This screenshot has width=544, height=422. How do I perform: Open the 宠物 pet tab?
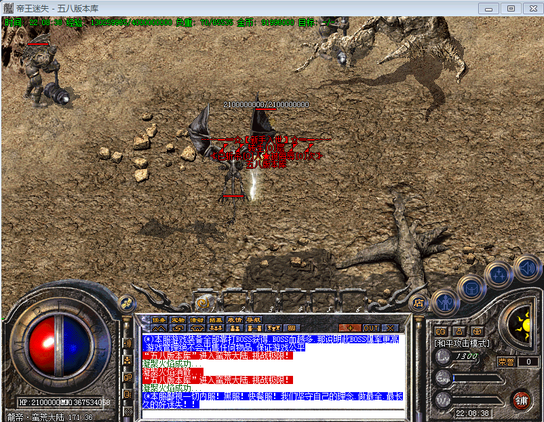tap(178, 320)
